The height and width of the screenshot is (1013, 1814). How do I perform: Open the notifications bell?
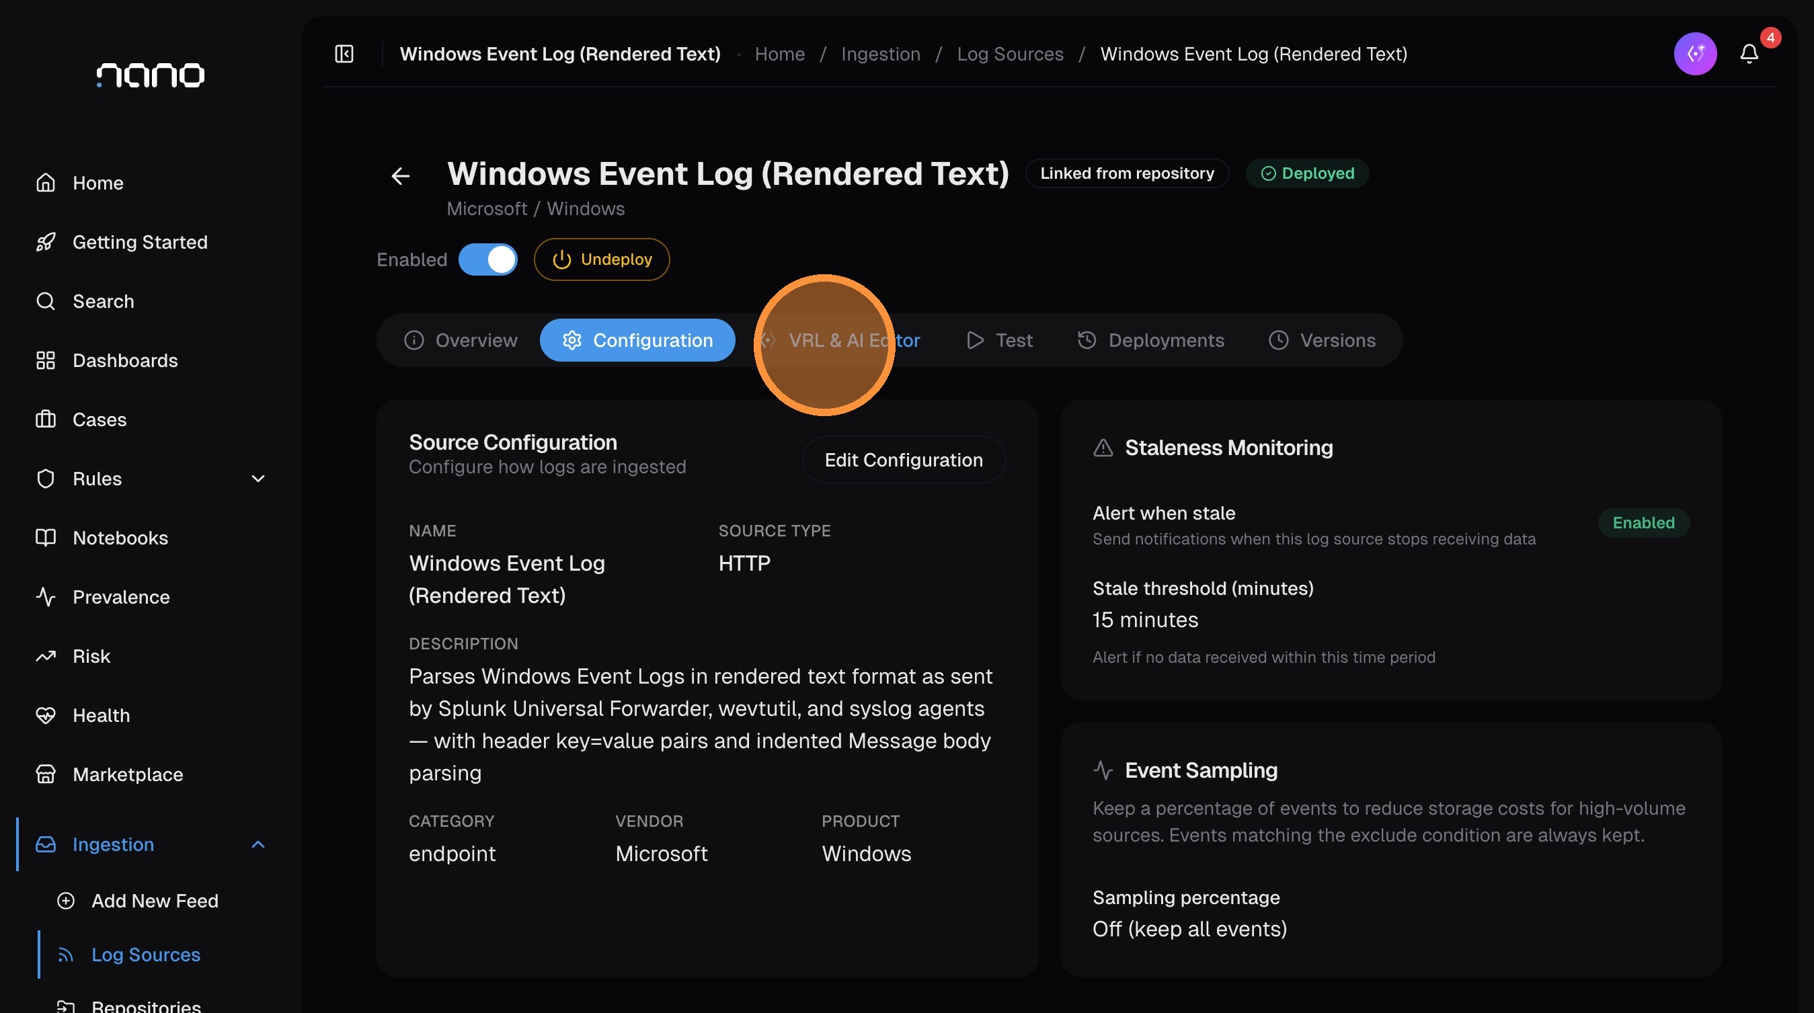pyautogui.click(x=1749, y=54)
